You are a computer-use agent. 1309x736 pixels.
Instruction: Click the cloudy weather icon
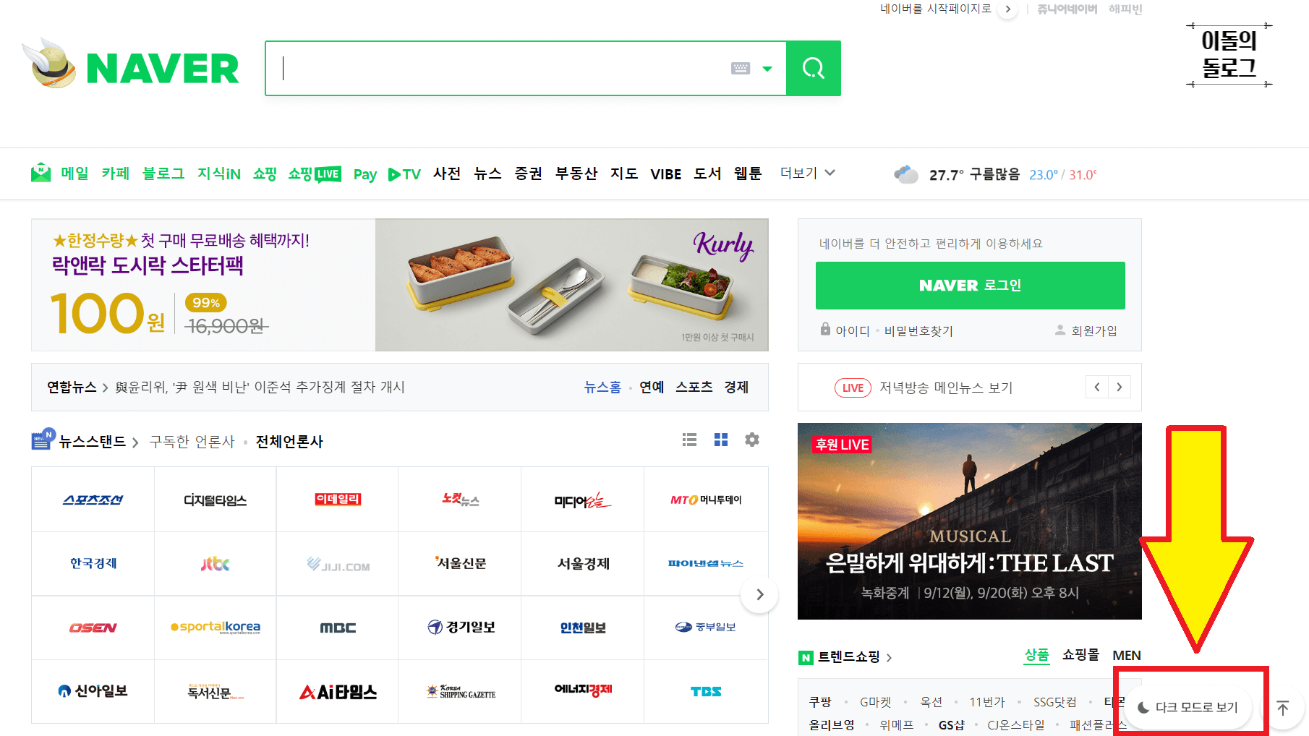(905, 174)
